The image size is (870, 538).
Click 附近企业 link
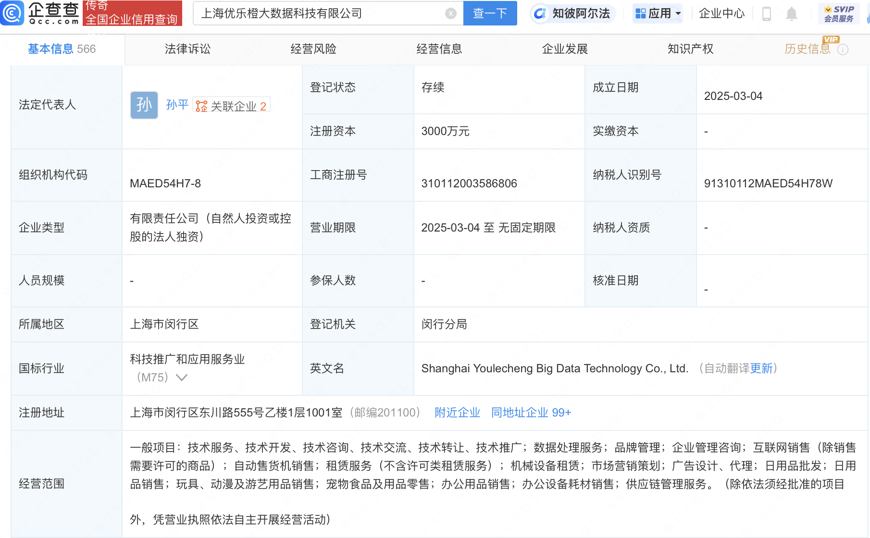pos(457,413)
